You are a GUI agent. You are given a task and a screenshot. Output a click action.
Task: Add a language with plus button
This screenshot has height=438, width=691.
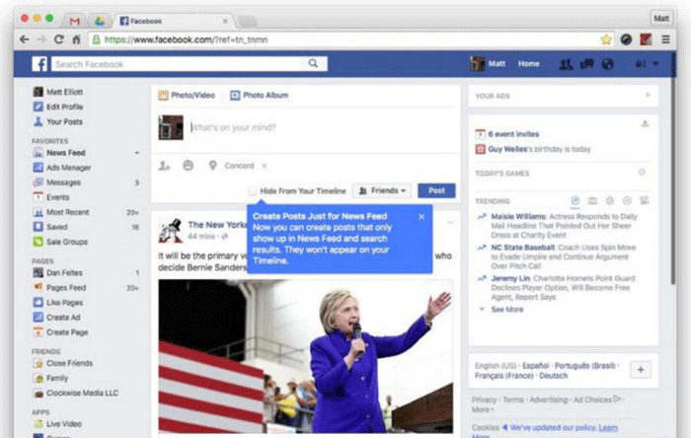641,370
